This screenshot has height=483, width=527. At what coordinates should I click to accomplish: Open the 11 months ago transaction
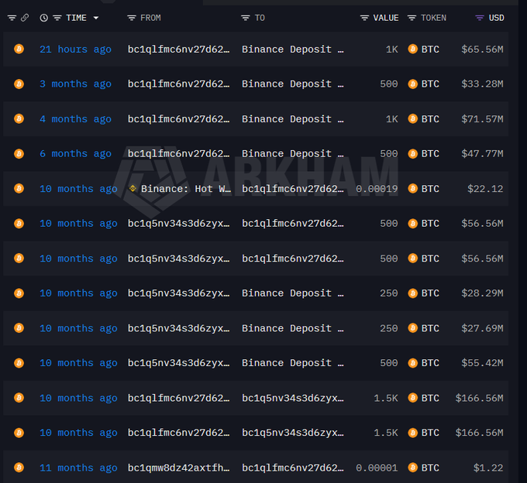[78, 468]
